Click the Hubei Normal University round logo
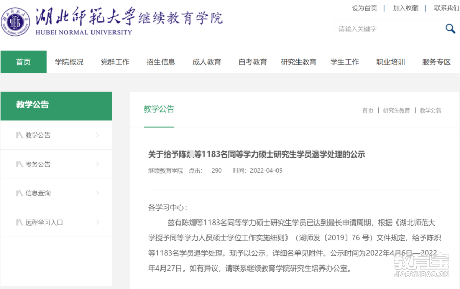Screen dimensions: 460x289 pos(15,21)
